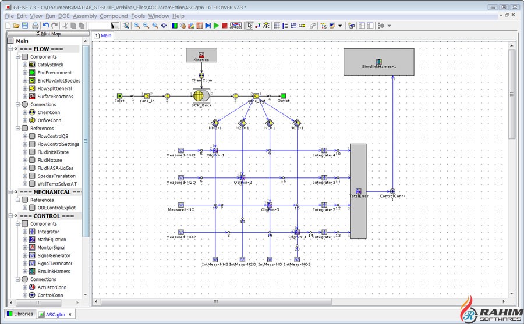Click the Undo arrow in toolbar
This screenshot has width=524, height=324.
pyautogui.click(x=45, y=26)
